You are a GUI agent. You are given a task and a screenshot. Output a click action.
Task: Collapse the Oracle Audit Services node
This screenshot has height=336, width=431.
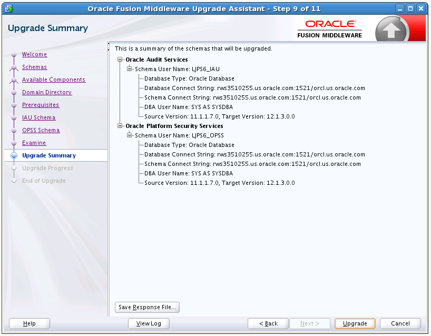[x=120, y=60]
